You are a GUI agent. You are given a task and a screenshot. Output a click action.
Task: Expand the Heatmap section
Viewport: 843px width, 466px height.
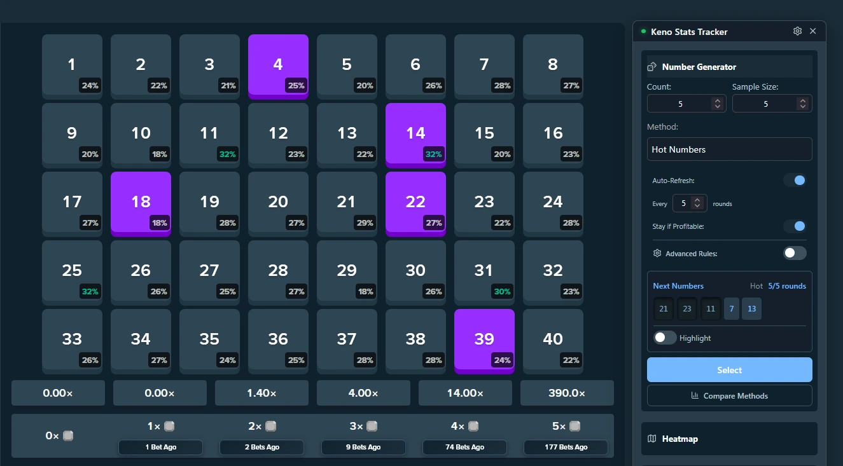pyautogui.click(x=729, y=438)
